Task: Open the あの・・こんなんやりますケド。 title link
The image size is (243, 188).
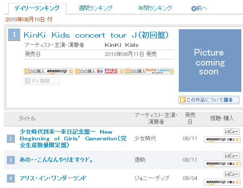Action: click(x=56, y=160)
